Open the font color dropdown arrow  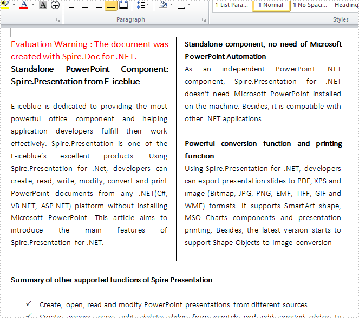point(32,5)
